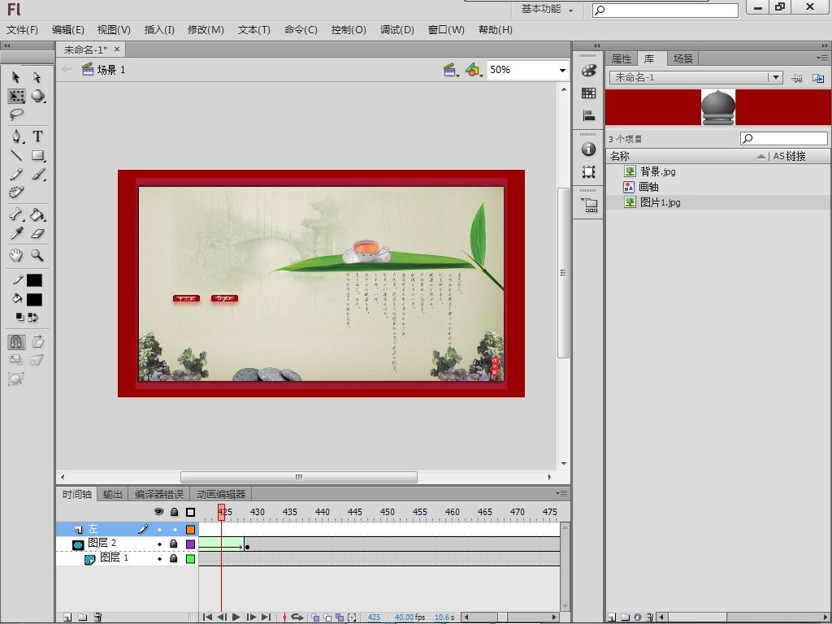Click the fill color swatch
The width and height of the screenshot is (832, 624).
click(x=34, y=300)
